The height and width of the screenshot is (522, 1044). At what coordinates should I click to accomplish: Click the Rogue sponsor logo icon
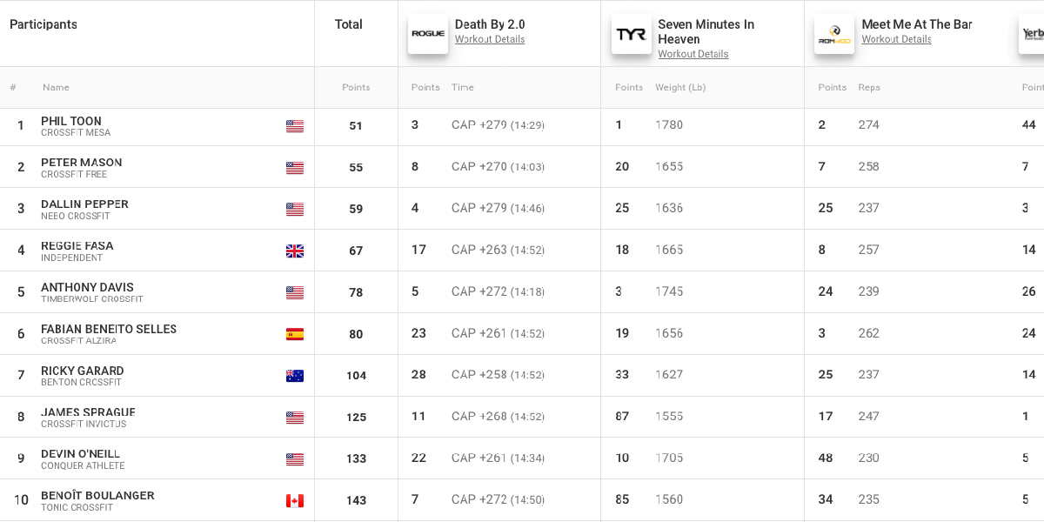pyautogui.click(x=428, y=34)
